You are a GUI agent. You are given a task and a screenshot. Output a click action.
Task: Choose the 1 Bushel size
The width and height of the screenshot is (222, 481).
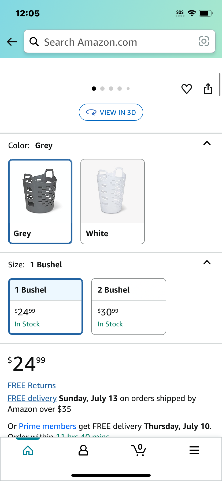(46, 307)
